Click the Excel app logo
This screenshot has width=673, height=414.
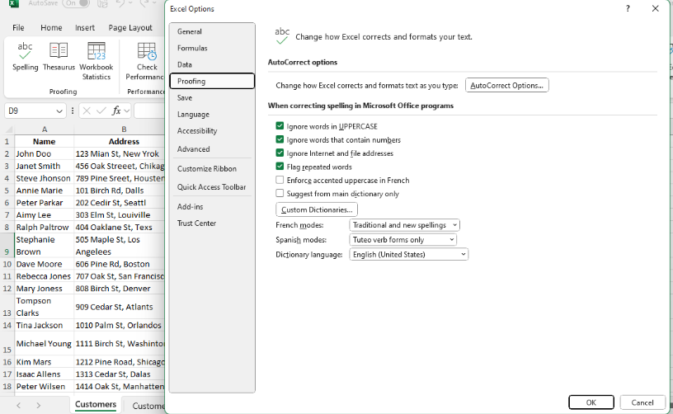click(x=14, y=4)
